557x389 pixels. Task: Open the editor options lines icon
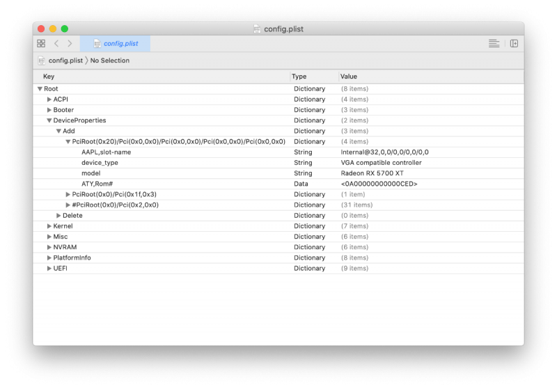point(494,43)
